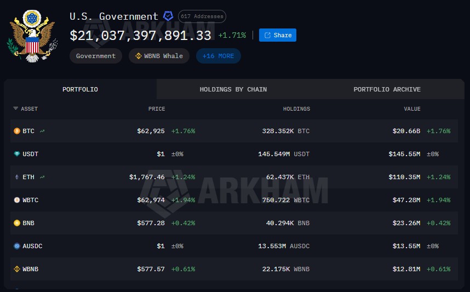470x292 pixels.
Task: Select the WBNB Whale tag
Action: tap(159, 56)
